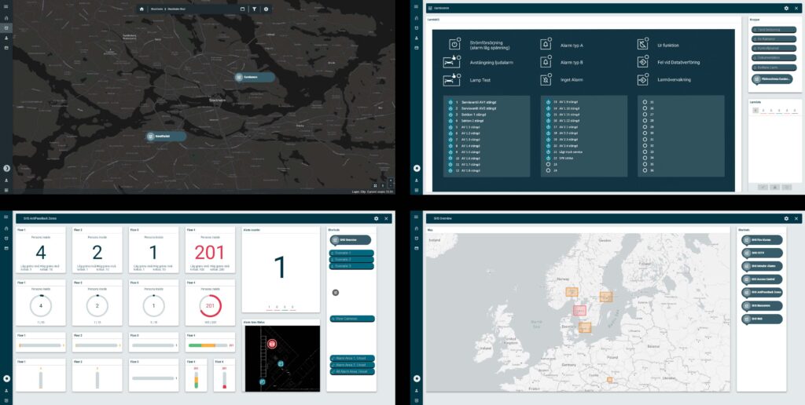
Task: Click the home icon in the map breadcrumb bar
Action: point(142,9)
